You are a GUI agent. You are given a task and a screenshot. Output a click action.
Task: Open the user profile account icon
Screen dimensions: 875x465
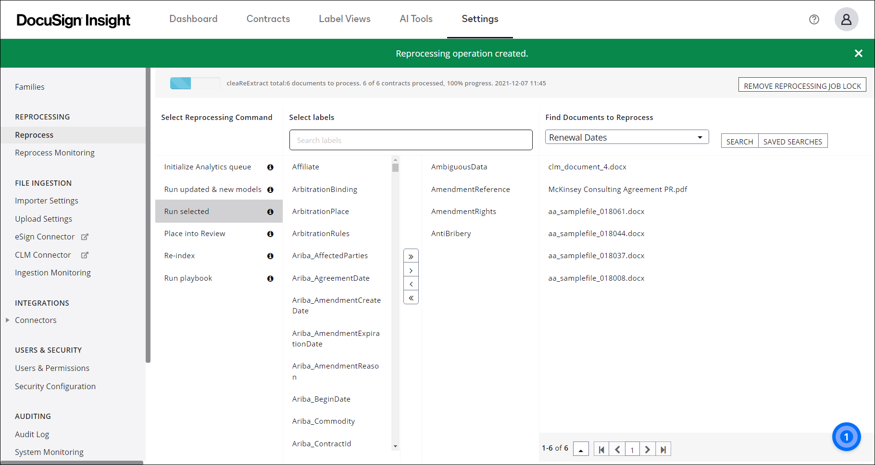[847, 19]
